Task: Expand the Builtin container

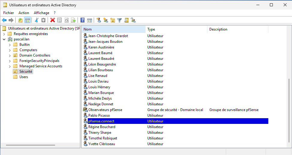Action: click(x=10, y=45)
